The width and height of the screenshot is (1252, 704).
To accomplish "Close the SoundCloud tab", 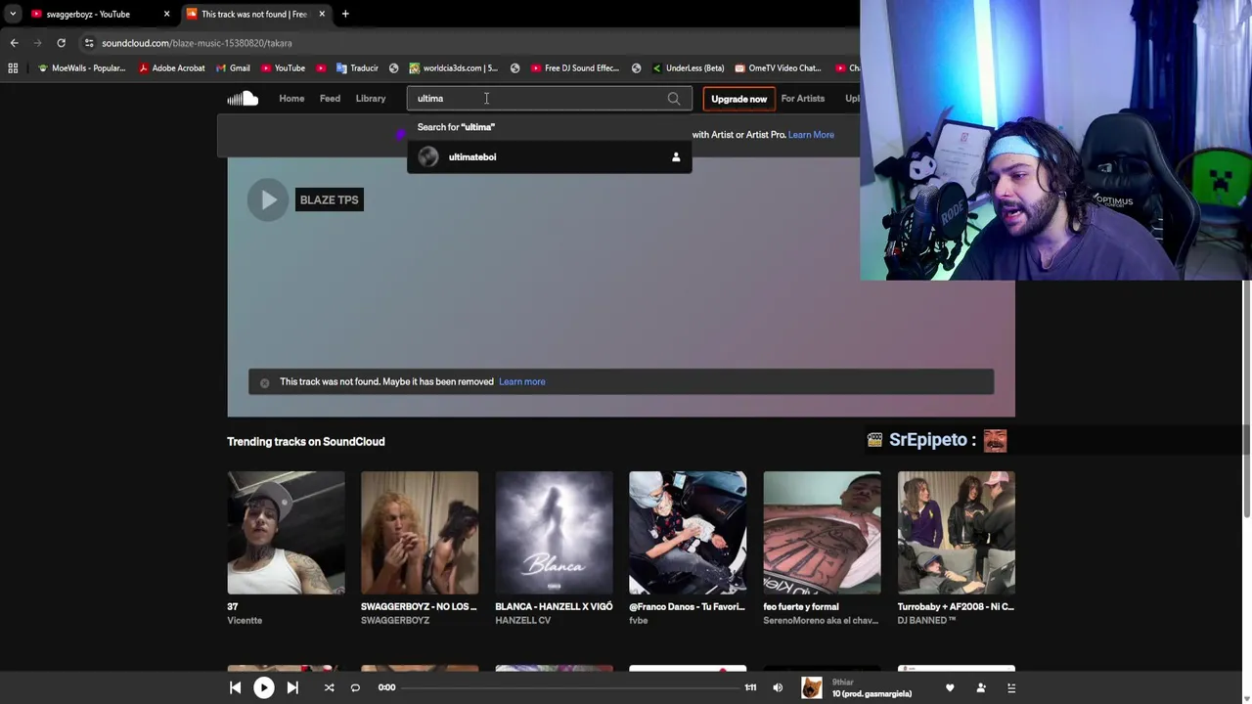I will tap(322, 14).
